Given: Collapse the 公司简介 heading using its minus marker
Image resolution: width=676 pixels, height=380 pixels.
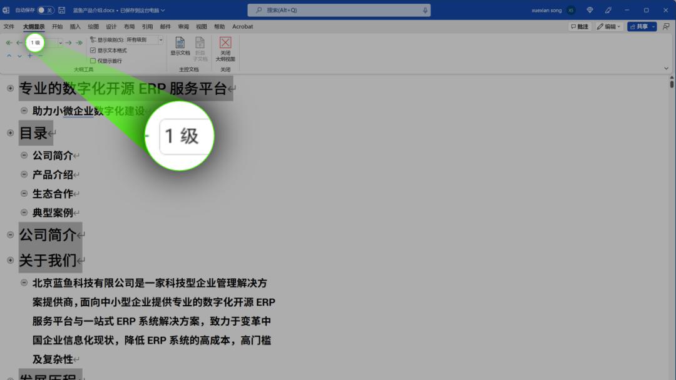Looking at the screenshot, I should 9,234.
